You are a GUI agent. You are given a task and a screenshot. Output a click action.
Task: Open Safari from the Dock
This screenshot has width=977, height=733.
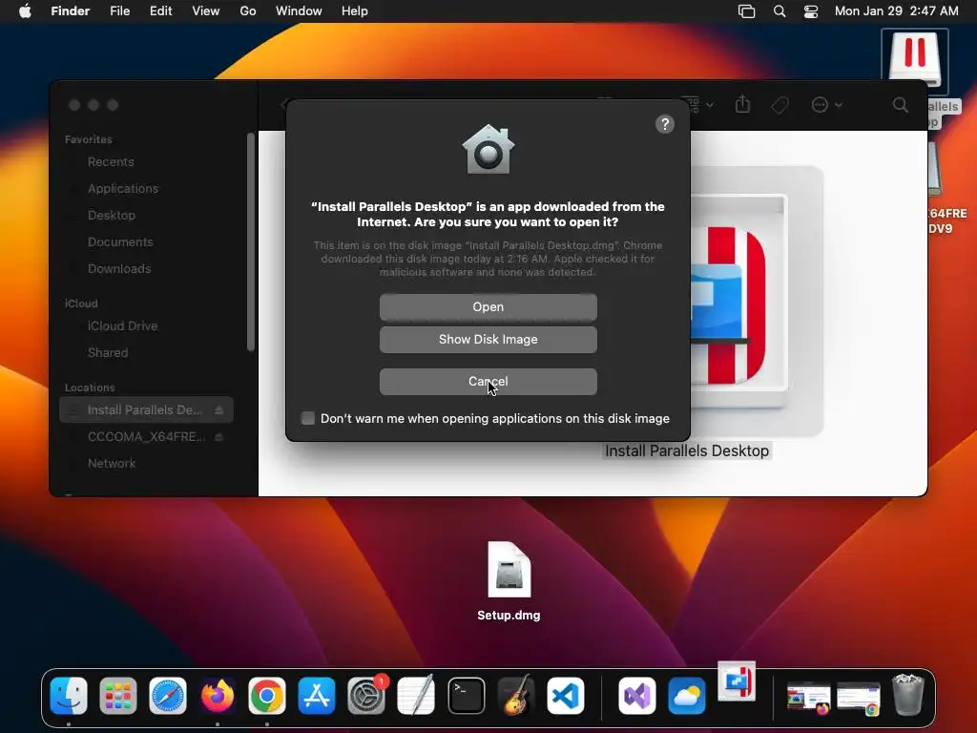tap(168, 696)
